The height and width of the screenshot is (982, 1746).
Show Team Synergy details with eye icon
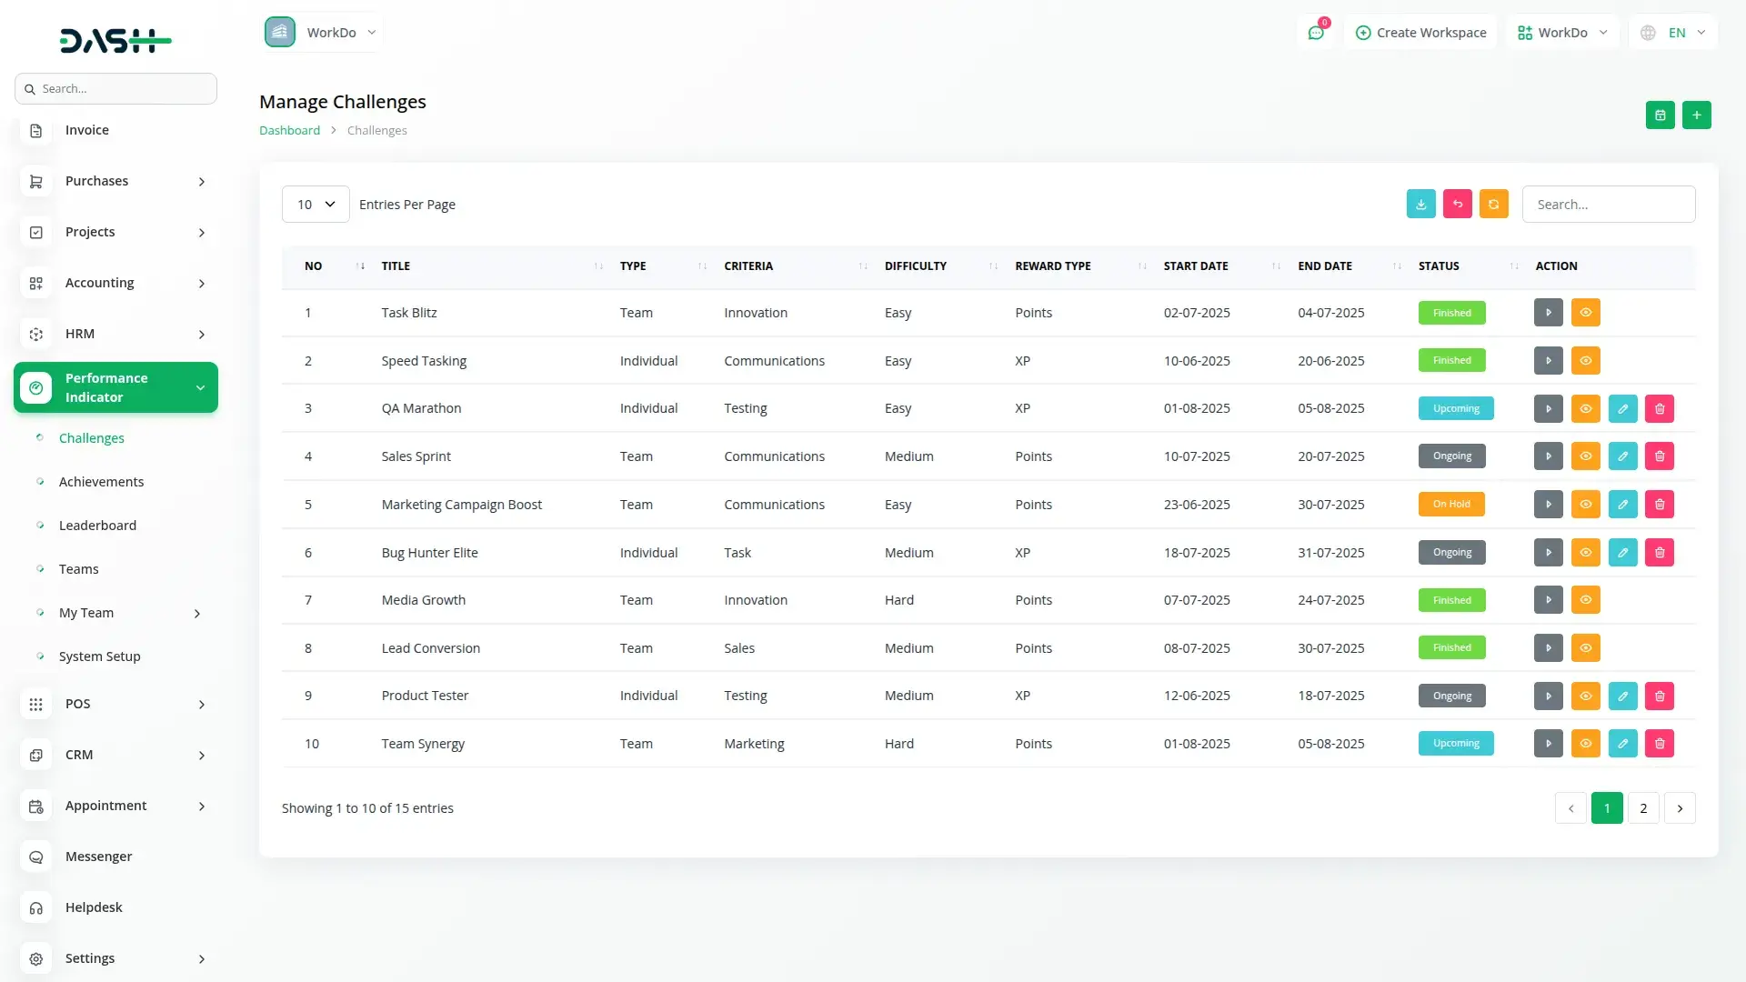1585,744
